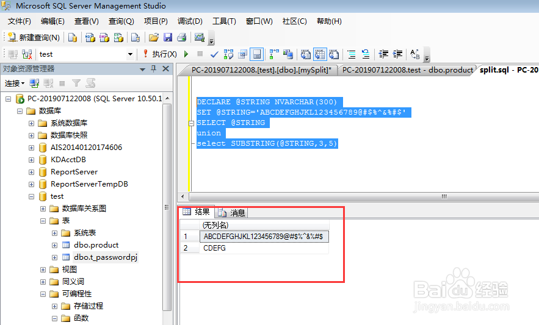The width and height of the screenshot is (539, 325).
Task: Select Results to File icon
Action: click(334, 54)
